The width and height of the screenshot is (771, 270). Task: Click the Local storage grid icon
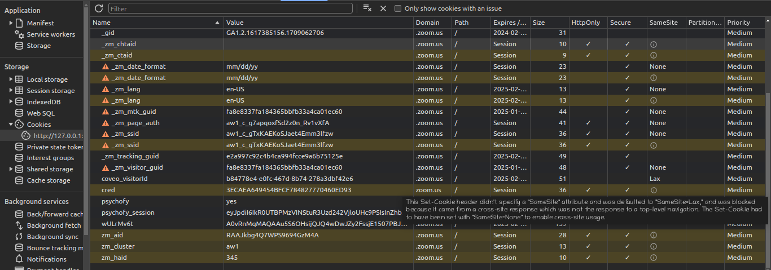[19, 79]
